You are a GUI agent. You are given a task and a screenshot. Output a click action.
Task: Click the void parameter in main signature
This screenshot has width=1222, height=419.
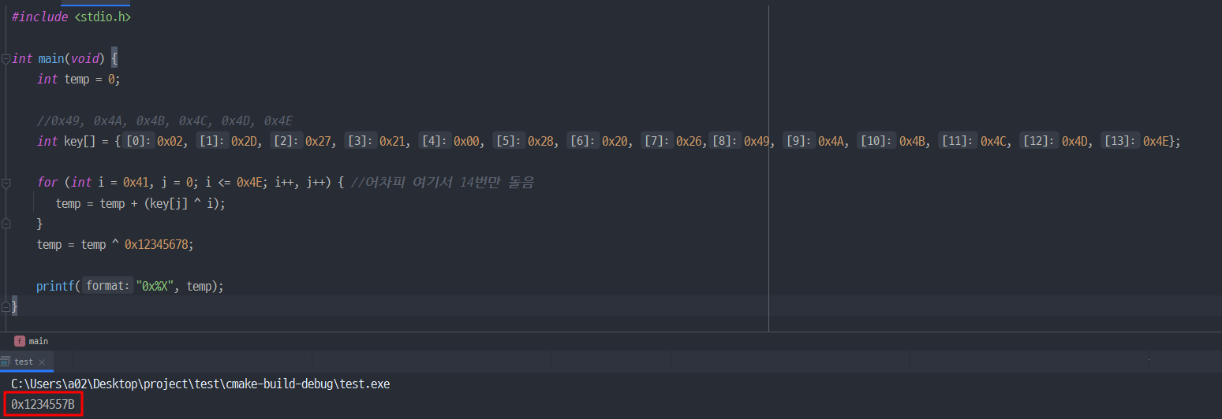point(84,58)
